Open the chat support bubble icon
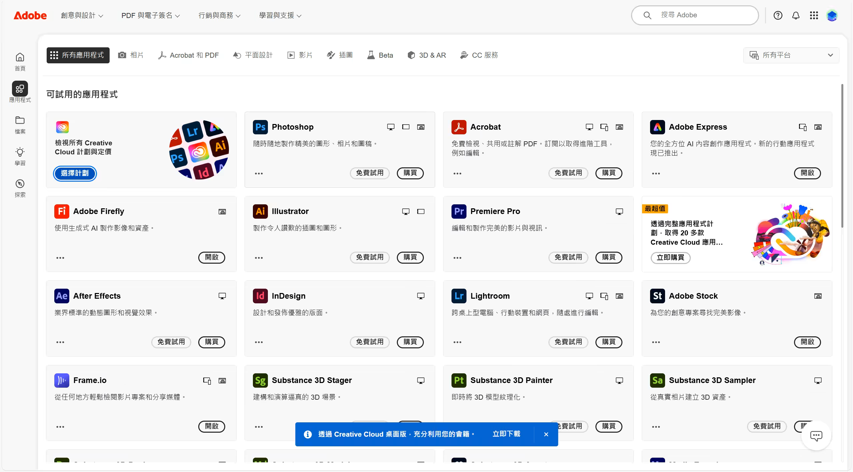Viewport: 853px width, 472px height. 816,436
